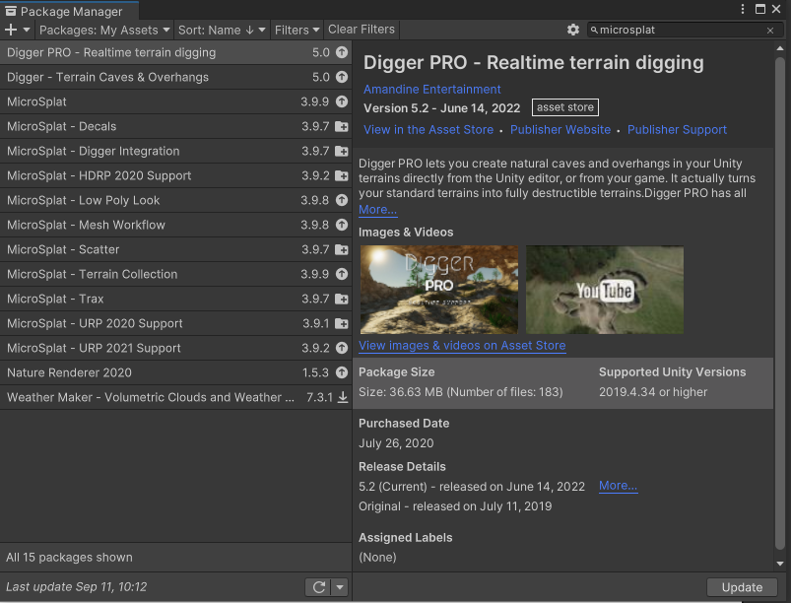This screenshot has height=603, width=791.
Task: Click update icon for MicroSplat - Terrain Collection
Action: [x=342, y=274]
